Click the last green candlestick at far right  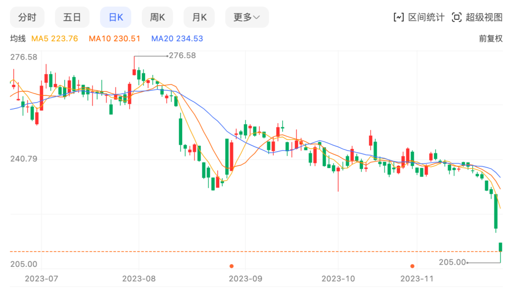[x=501, y=247]
